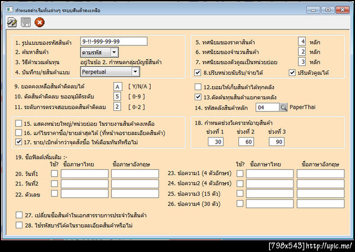Image resolution: width=355 pixels, height=252 pixels.
Task: Click the negative balance field showing A
Action: click(118, 87)
